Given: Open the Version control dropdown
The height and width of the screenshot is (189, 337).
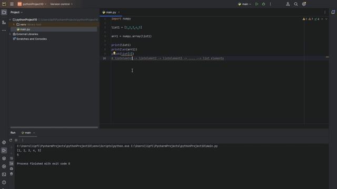Looking at the screenshot, I should coord(62,4).
